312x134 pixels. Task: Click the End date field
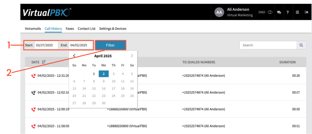point(81,45)
